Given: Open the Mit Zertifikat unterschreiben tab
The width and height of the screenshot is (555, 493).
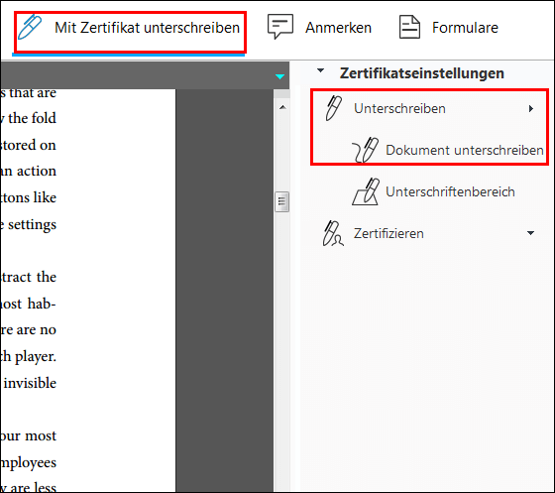Looking at the screenshot, I should click(130, 32).
